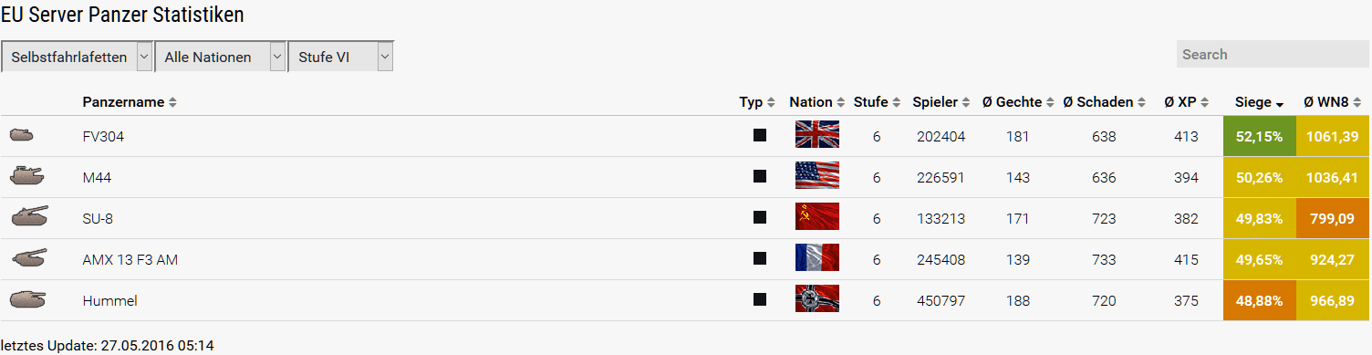Open the Alle Nationen nation filter dropdown
The image size is (1372, 355).
(x=221, y=57)
